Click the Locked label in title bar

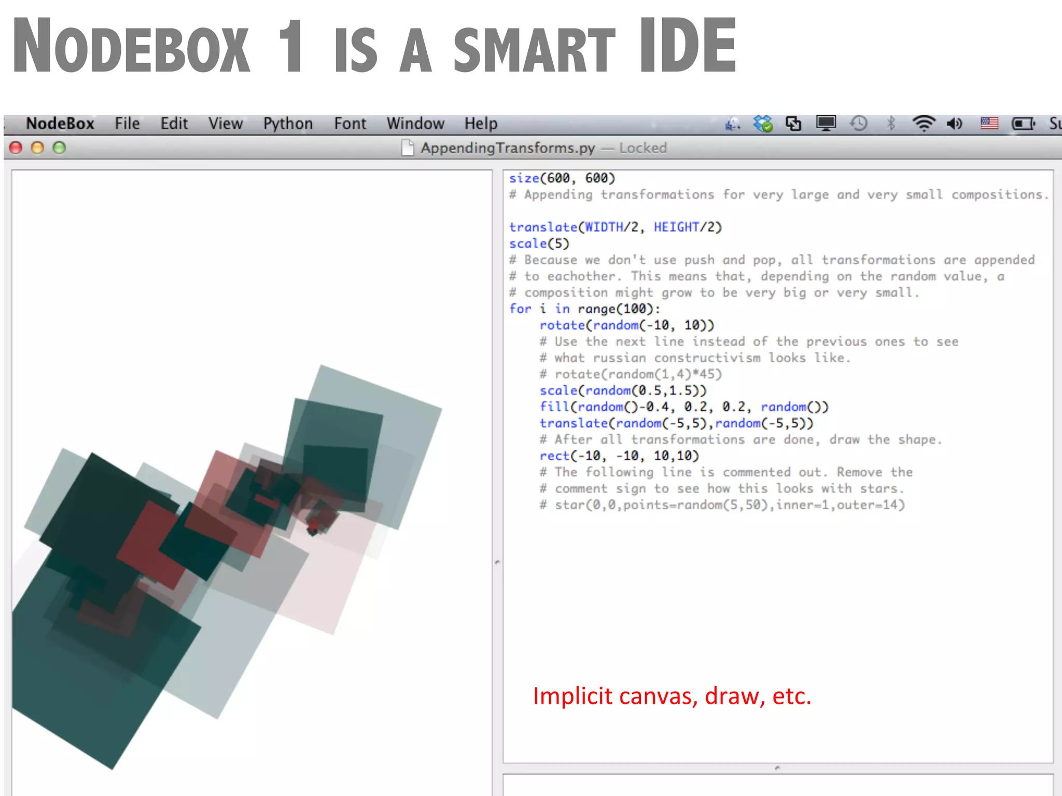pyautogui.click(x=642, y=148)
